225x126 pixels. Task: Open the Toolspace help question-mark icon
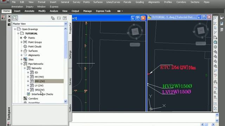pyautogui.click(x=65, y=18)
